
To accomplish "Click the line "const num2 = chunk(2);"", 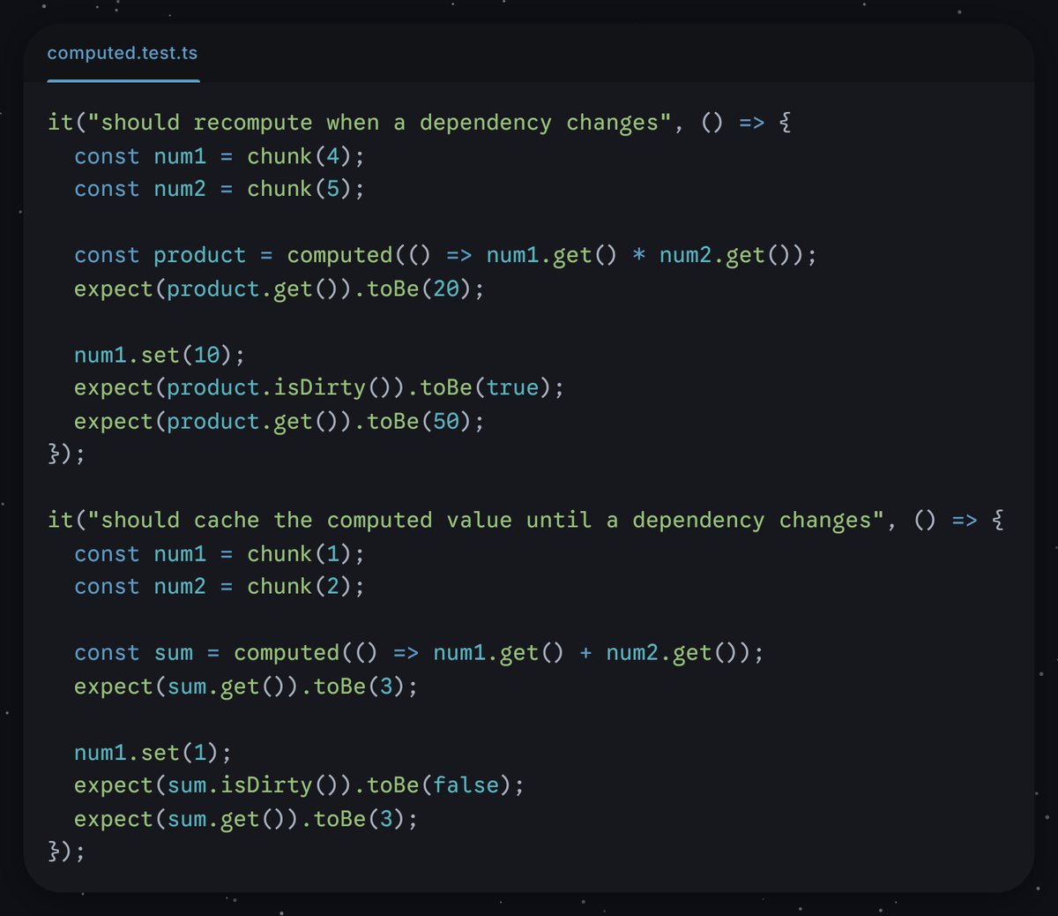I will [219, 587].
